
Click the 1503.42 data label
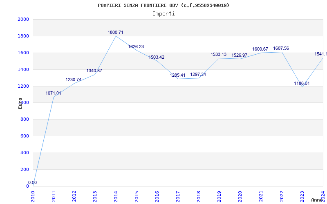157,57
